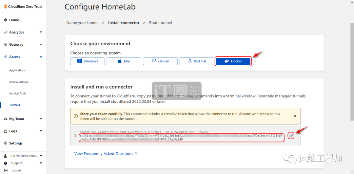
Task: Click the Logout arrow icon
Action: (x=6, y=170)
